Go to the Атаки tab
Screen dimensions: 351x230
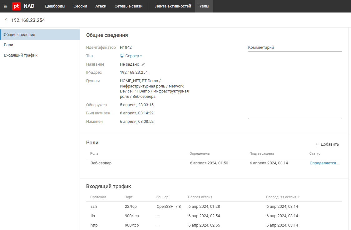click(x=101, y=6)
